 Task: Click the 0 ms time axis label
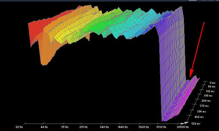pos(213,83)
